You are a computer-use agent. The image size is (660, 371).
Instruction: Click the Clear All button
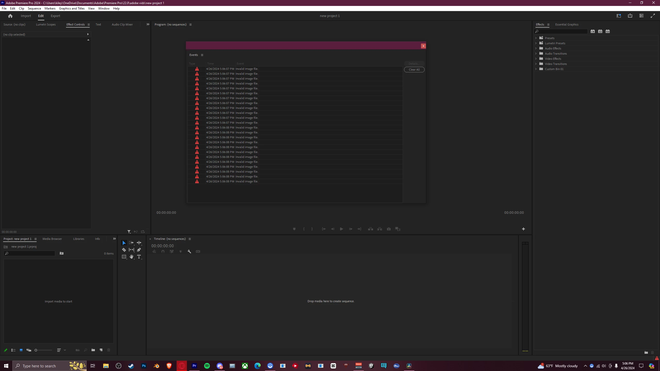pyautogui.click(x=414, y=70)
